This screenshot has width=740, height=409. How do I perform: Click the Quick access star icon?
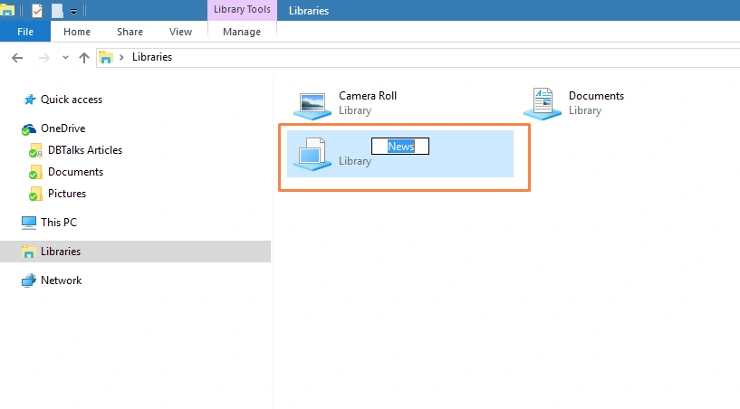tap(30, 100)
